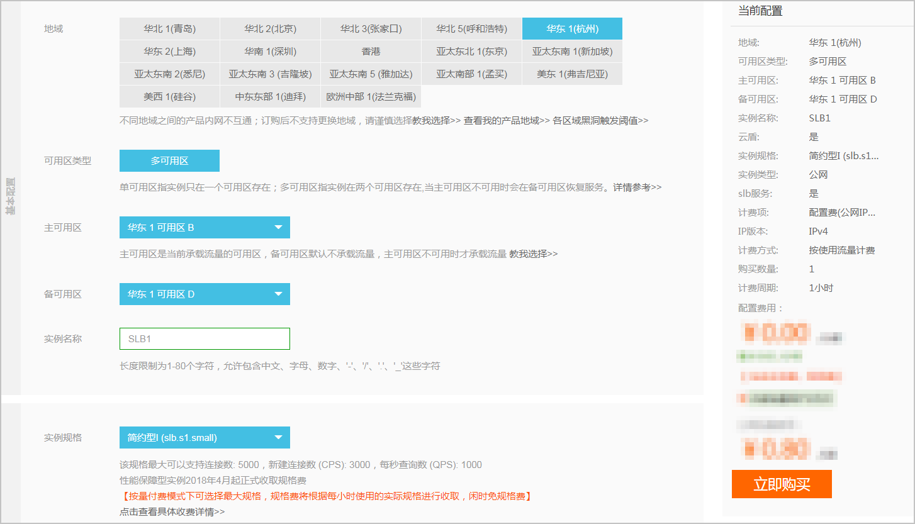915x524 pixels.
Task: Open 点击查看具体收费详情>> link
Action: [172, 512]
